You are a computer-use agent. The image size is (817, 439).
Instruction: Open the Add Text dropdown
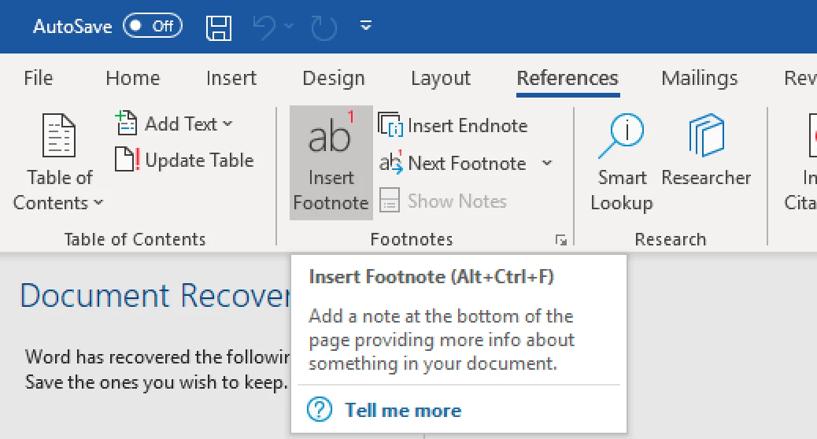pyautogui.click(x=227, y=124)
